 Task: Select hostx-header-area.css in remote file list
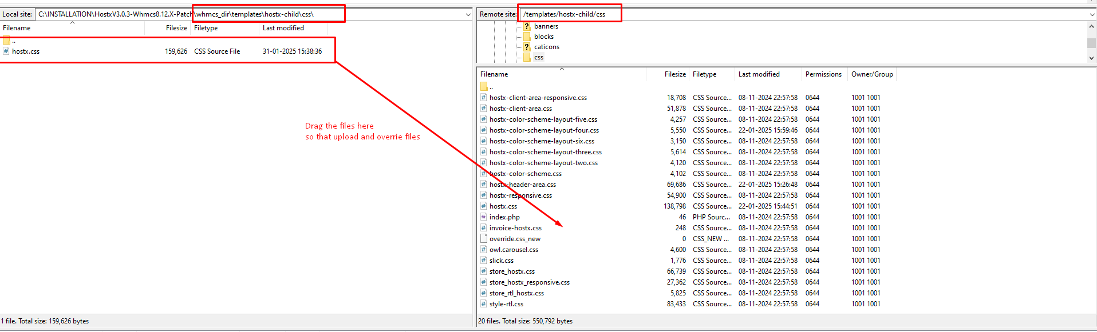click(x=522, y=185)
